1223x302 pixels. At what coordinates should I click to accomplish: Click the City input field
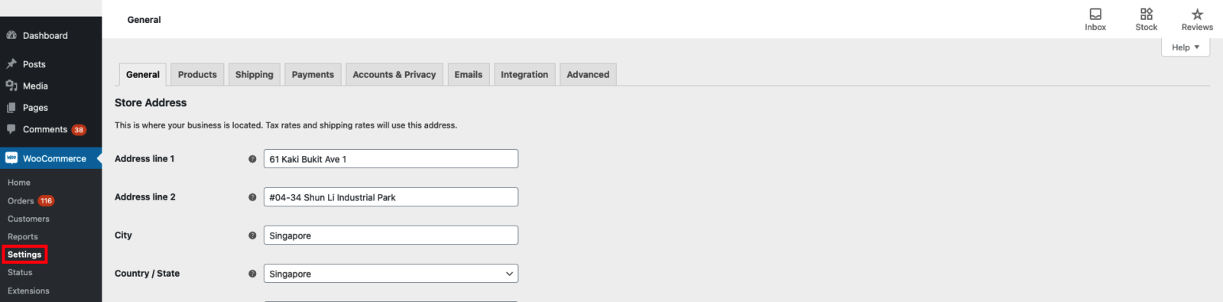coord(391,235)
